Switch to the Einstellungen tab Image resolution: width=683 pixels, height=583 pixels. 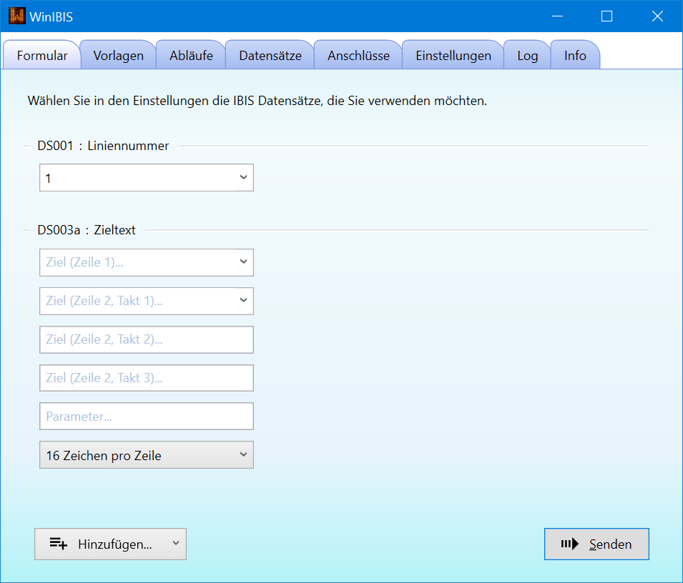tap(453, 55)
